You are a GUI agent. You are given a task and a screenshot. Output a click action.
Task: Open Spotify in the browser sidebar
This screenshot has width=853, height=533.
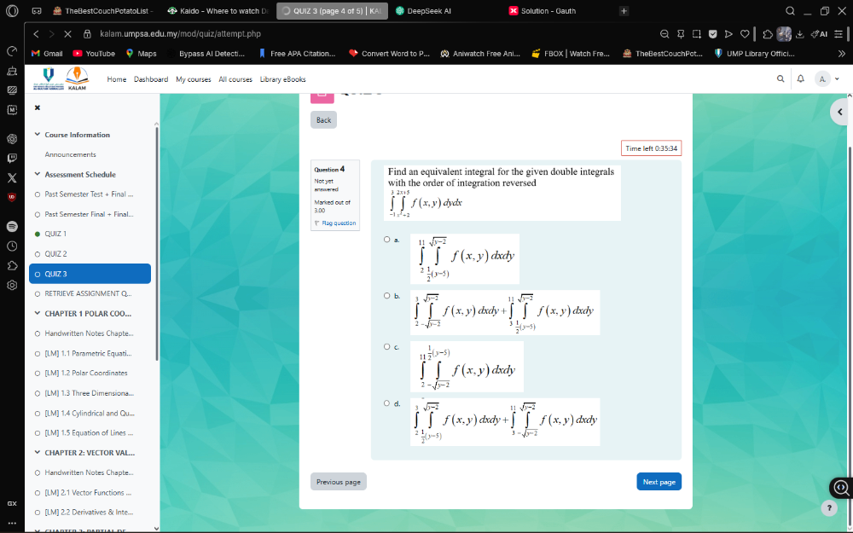coord(12,227)
